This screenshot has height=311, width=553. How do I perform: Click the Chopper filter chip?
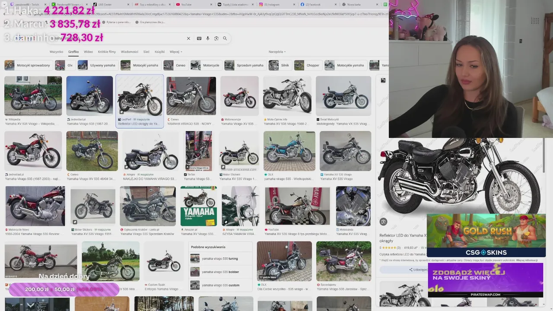point(308,65)
